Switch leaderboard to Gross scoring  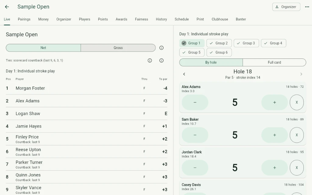(118, 48)
